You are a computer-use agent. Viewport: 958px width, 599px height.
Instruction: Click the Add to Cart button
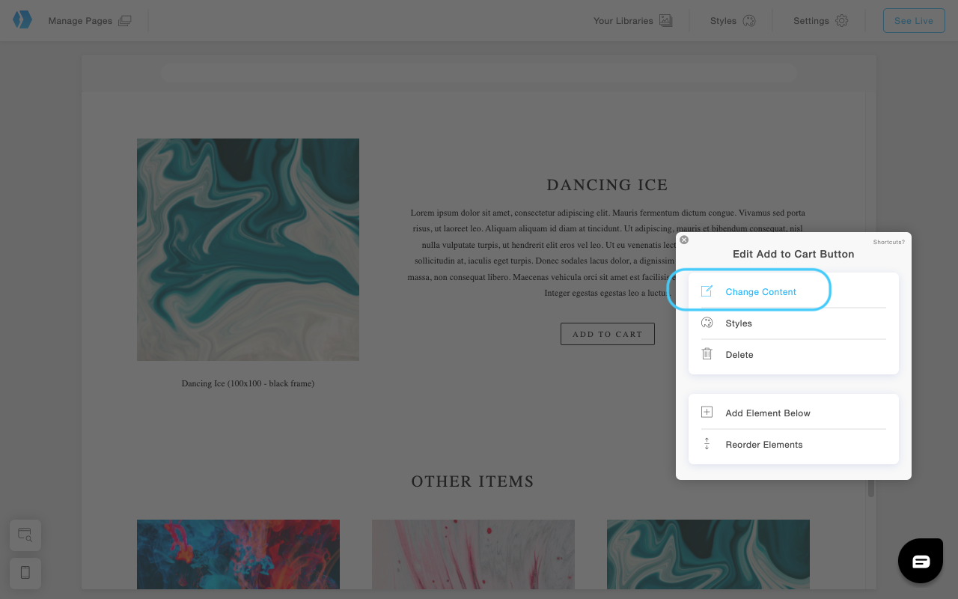(607, 334)
